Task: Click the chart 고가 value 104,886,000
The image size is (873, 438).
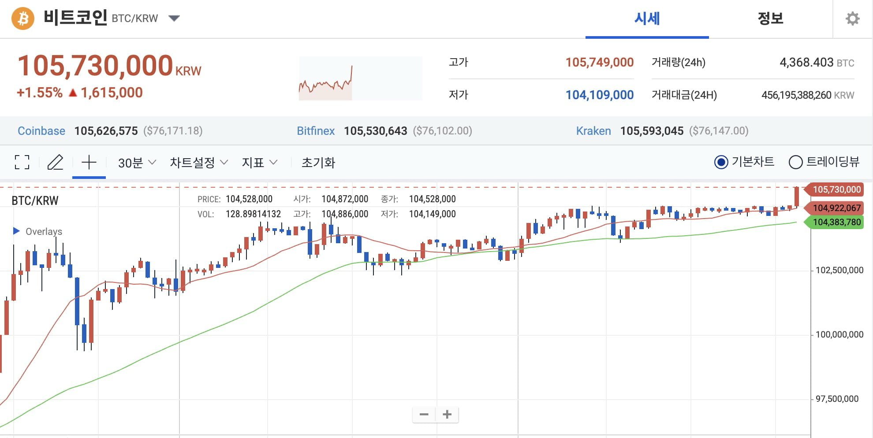Action: (345, 214)
